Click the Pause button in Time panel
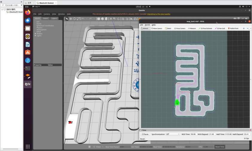 tap(145, 134)
